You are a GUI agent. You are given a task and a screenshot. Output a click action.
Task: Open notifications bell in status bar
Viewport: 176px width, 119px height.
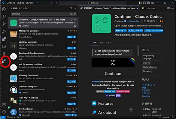click(x=173, y=117)
